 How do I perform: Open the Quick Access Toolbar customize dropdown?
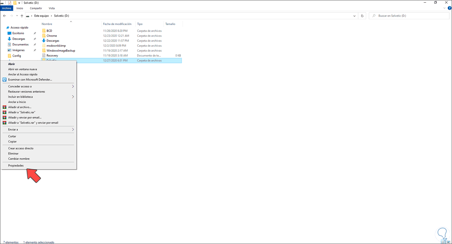pos(19,3)
